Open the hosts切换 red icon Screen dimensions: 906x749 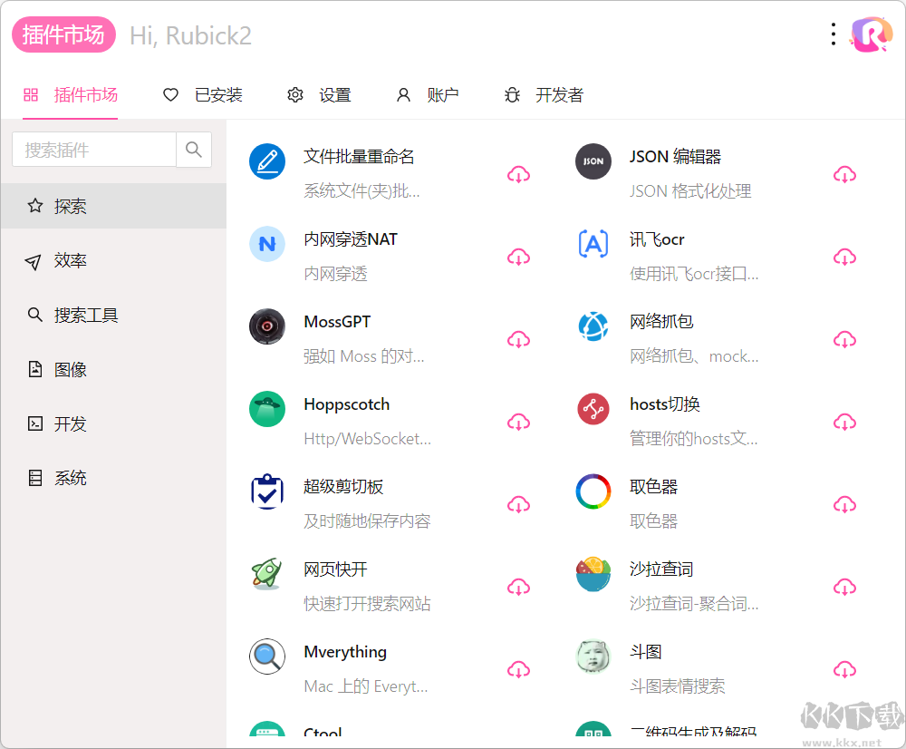point(593,409)
